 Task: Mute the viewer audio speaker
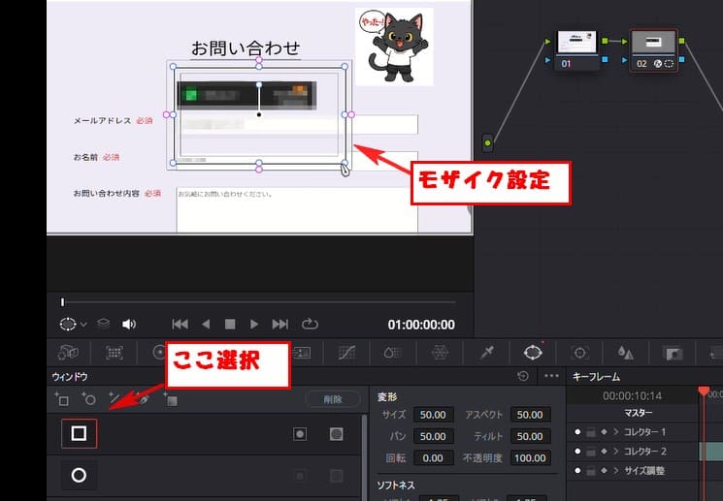(129, 324)
